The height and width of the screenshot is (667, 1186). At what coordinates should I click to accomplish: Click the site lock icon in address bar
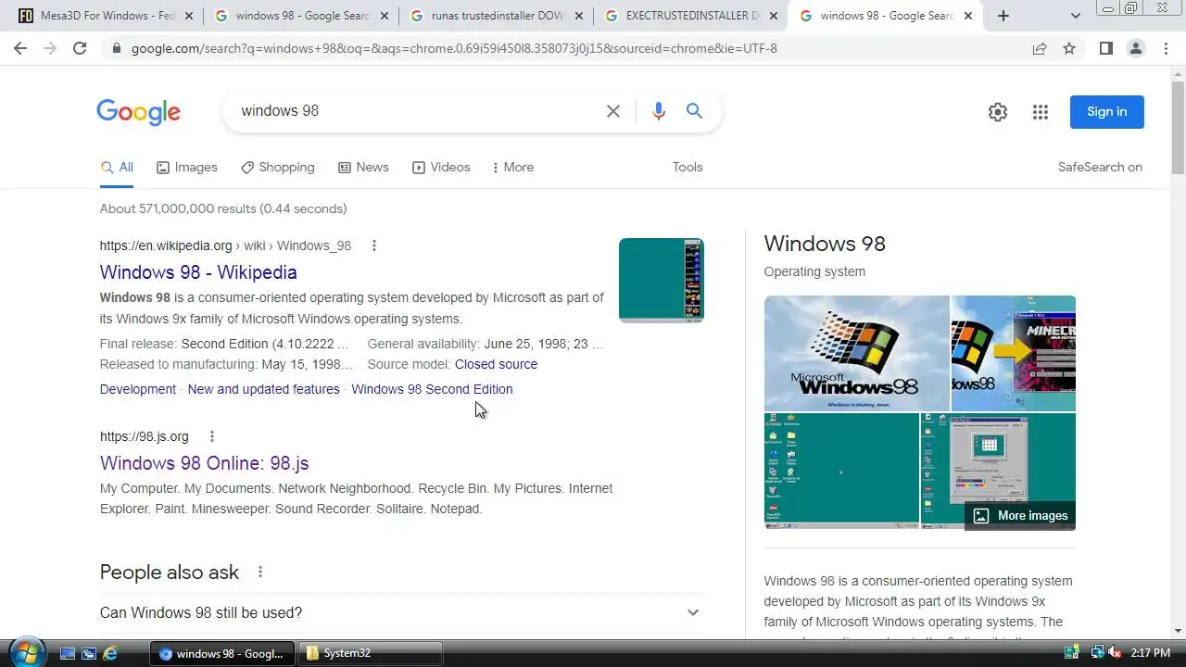coord(116,48)
